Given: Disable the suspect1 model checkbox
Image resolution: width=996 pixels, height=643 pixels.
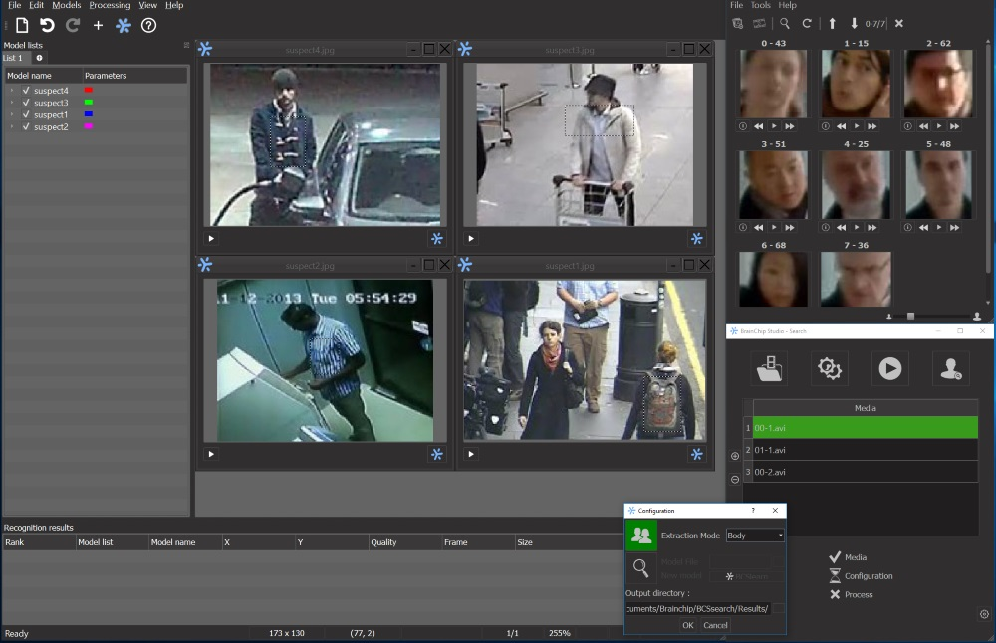Looking at the screenshot, I should 26,114.
